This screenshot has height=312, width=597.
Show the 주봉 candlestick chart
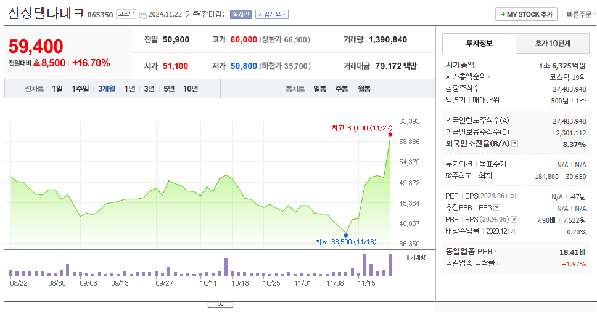pos(342,89)
